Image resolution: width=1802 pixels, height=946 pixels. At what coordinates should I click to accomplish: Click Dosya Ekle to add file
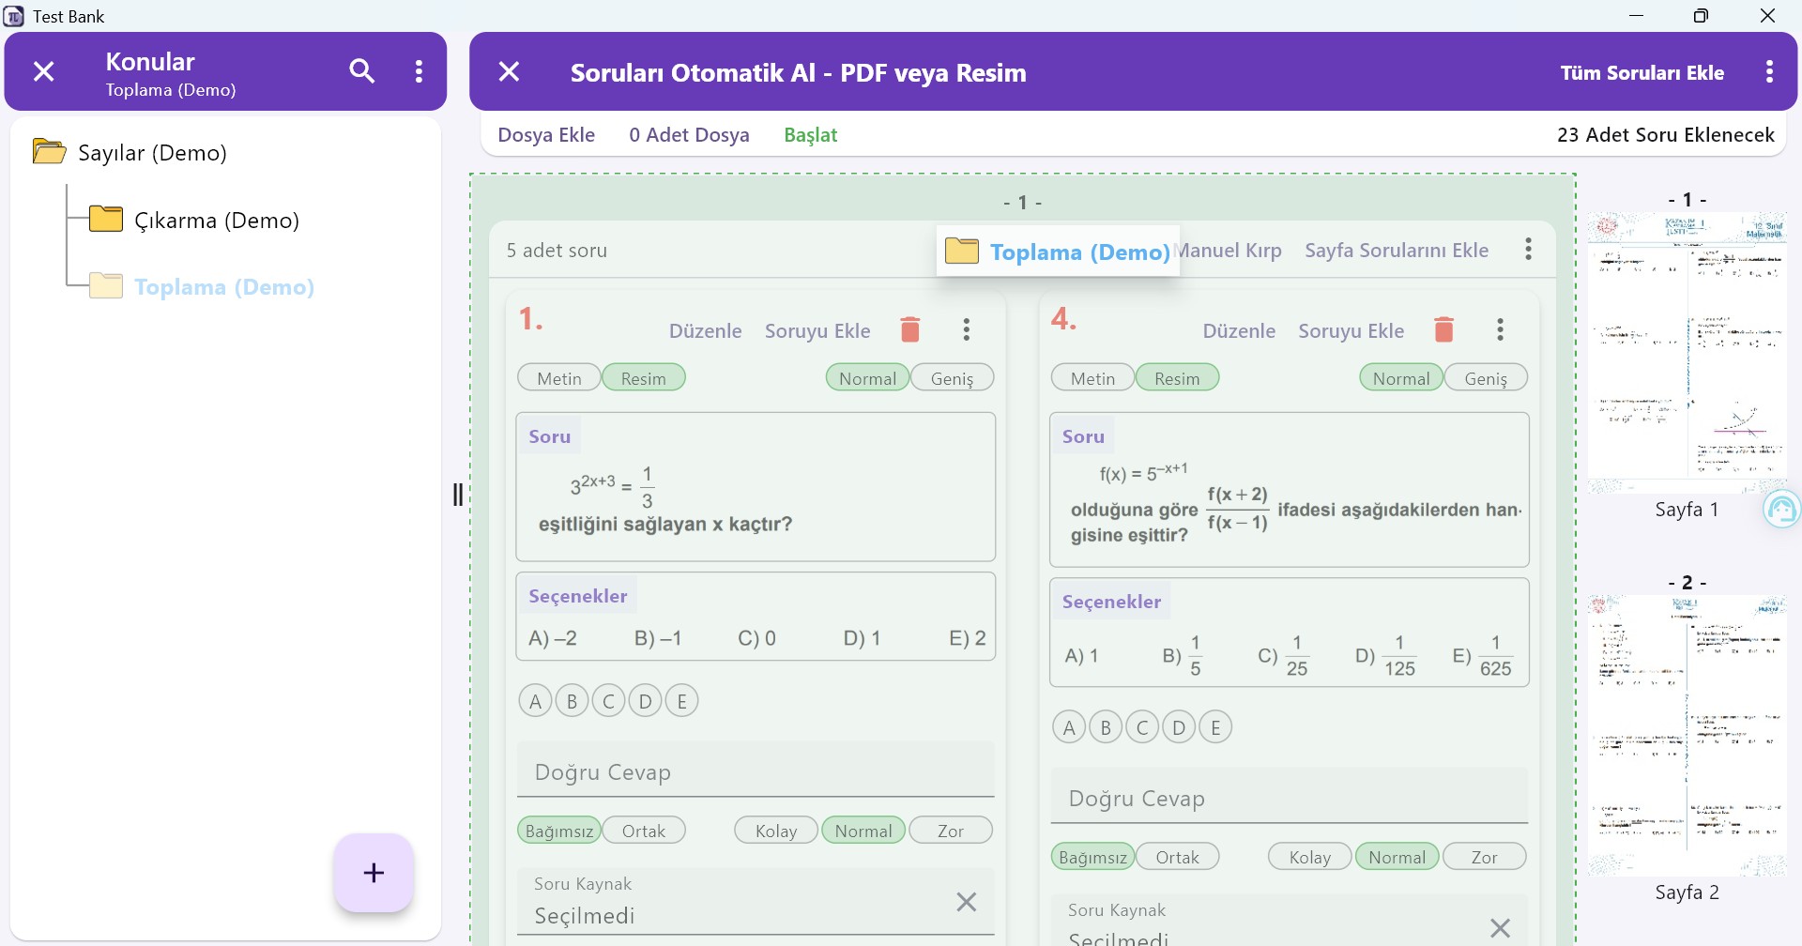[x=546, y=135]
